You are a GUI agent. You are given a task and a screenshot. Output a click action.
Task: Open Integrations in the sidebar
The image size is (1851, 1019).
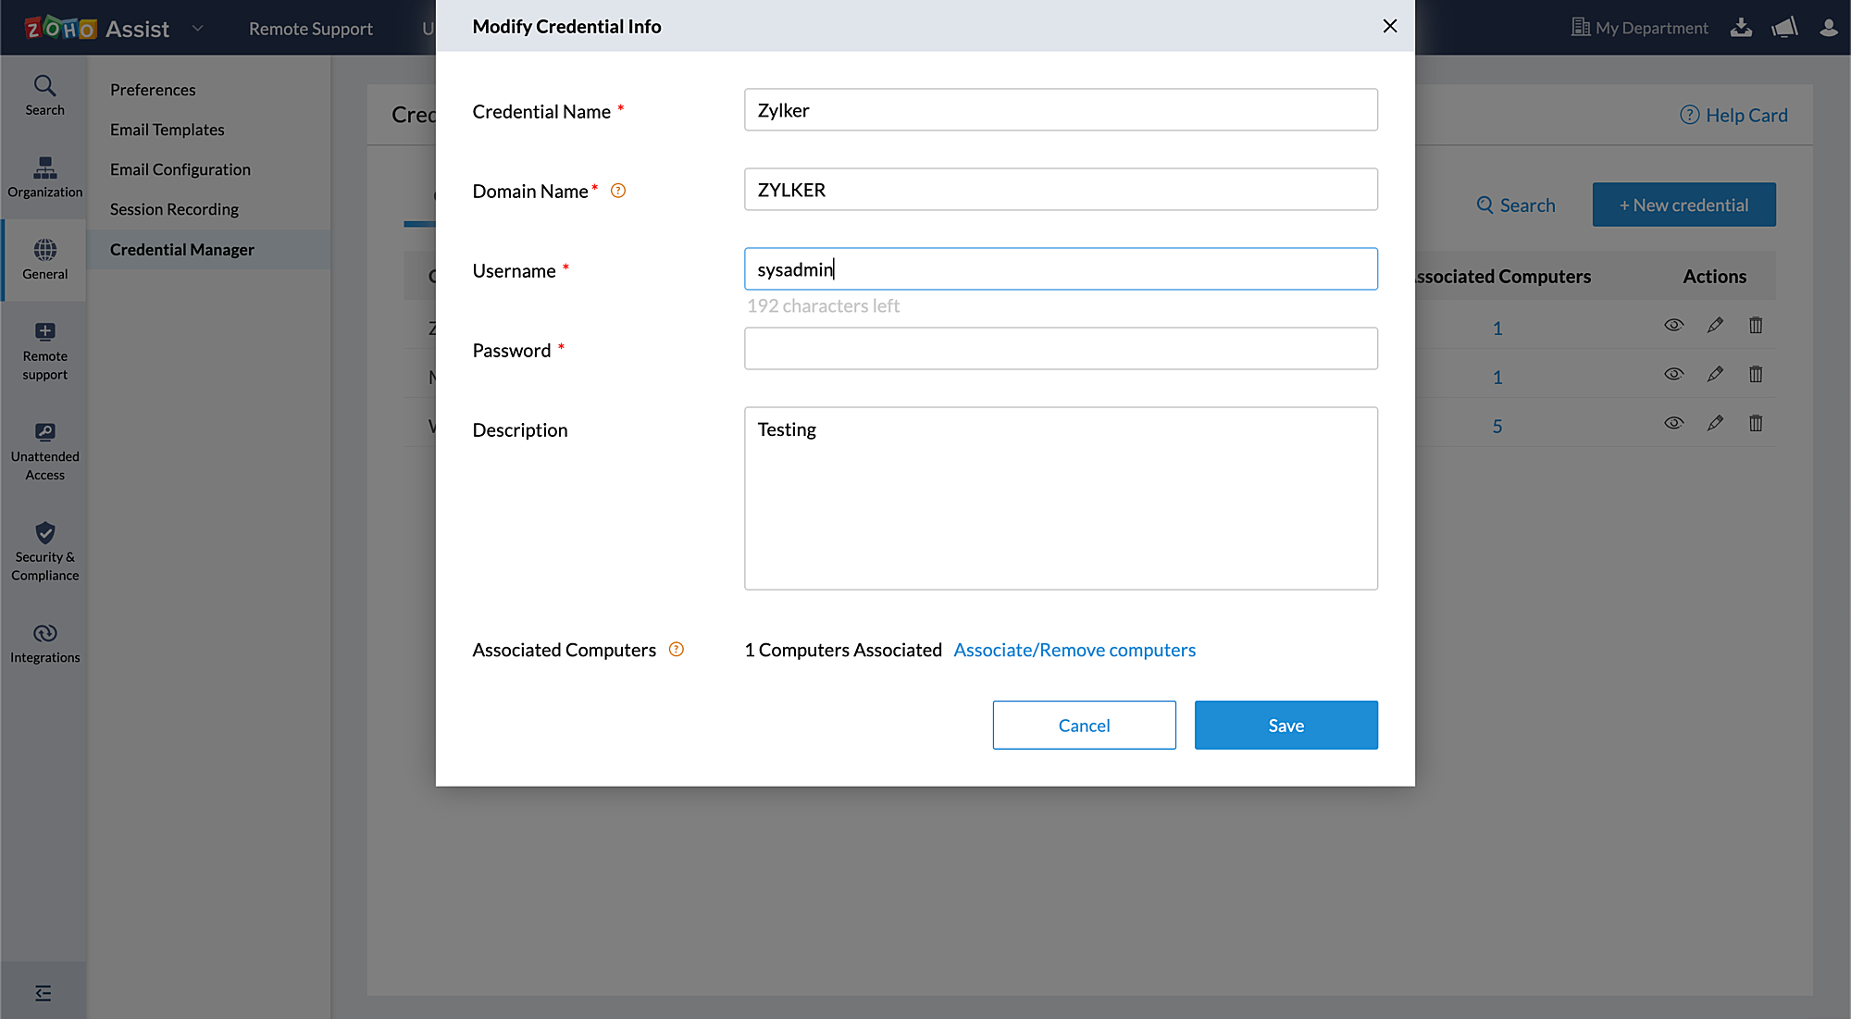tap(44, 643)
